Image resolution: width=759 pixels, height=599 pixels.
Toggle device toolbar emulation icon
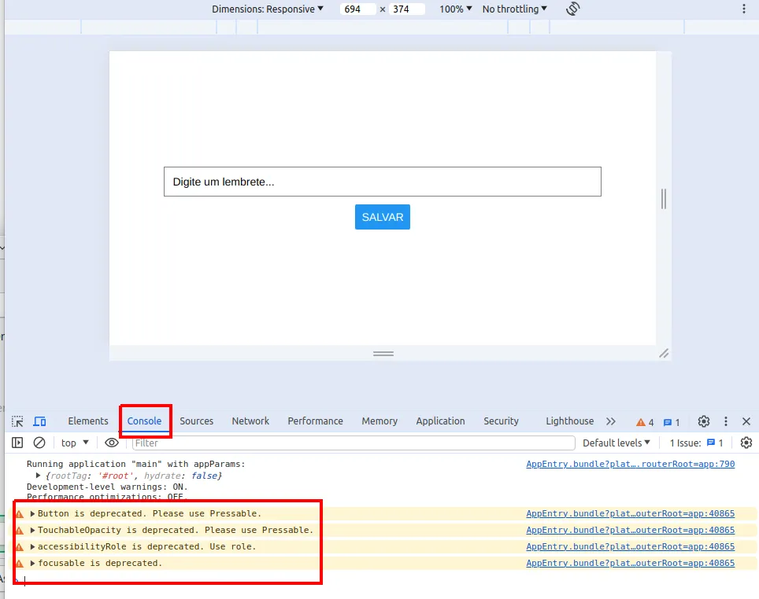click(x=39, y=421)
